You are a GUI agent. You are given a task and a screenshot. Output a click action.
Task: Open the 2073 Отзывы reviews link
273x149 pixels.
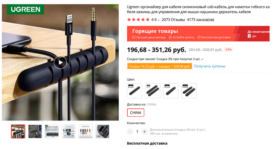point(173,20)
